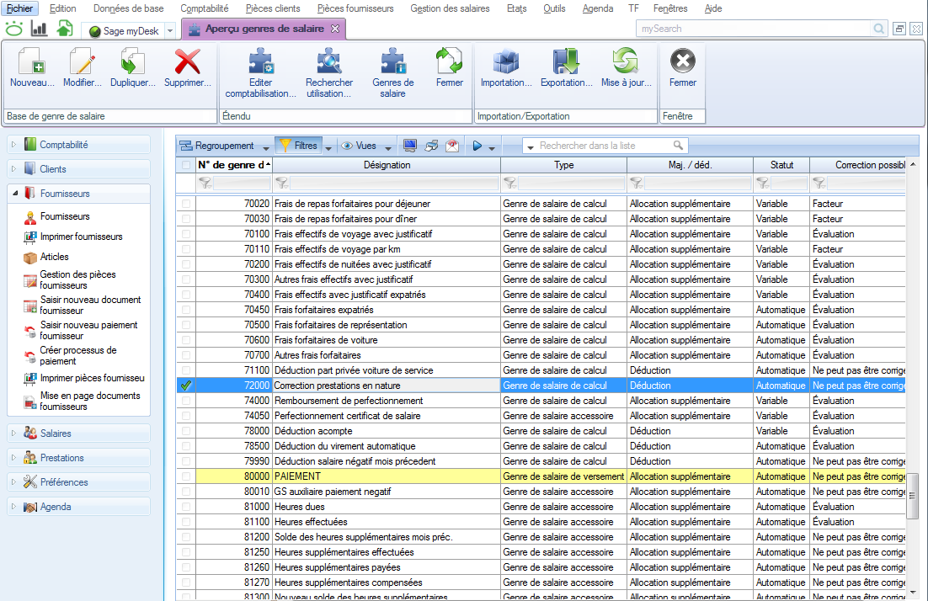Open Gestion des pièces fournisseurs link
This screenshot has width=928, height=601.
coord(77,280)
